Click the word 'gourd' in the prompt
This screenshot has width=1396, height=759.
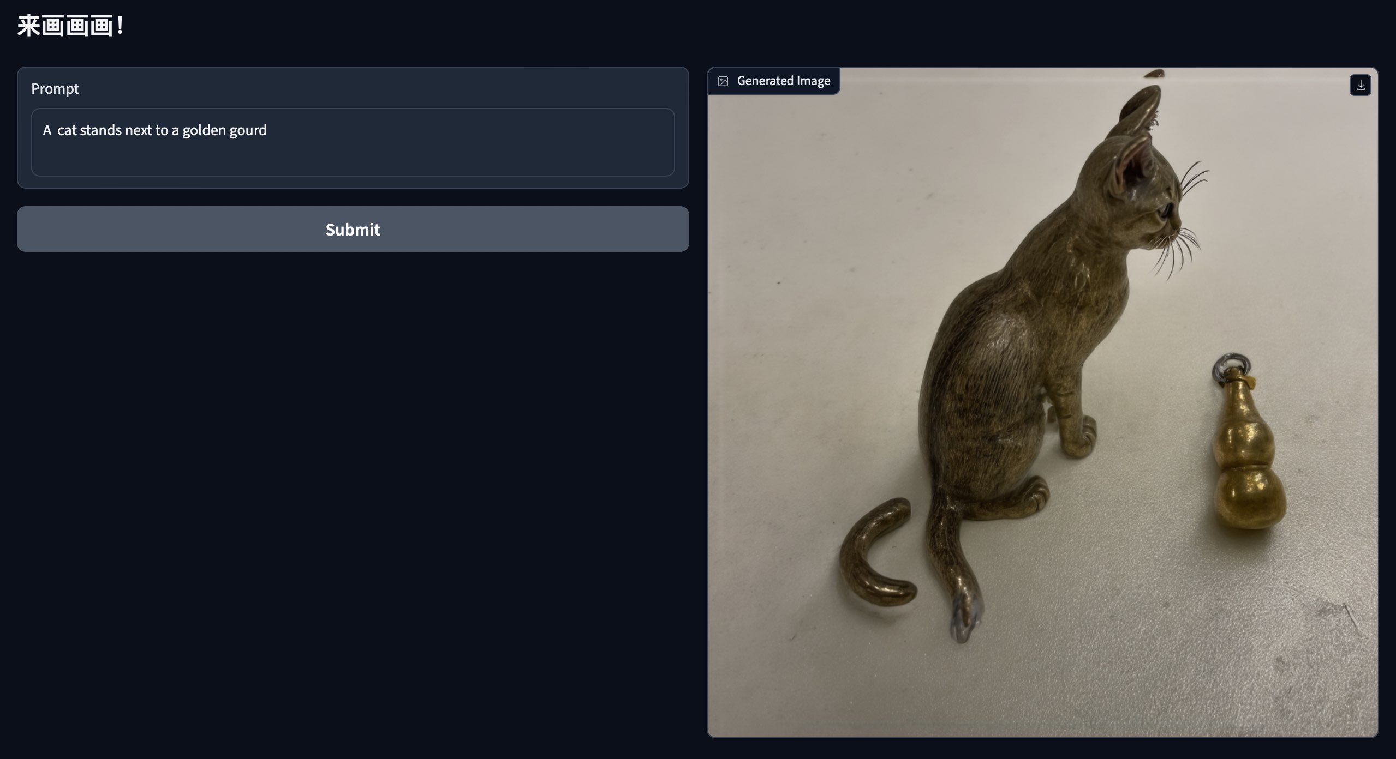point(248,130)
